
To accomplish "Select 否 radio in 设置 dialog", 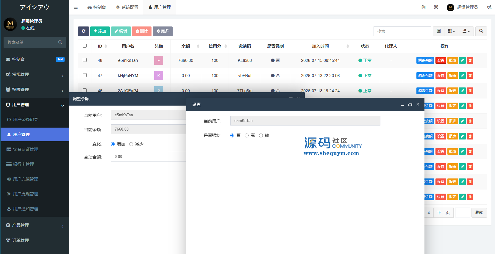I will coord(232,136).
